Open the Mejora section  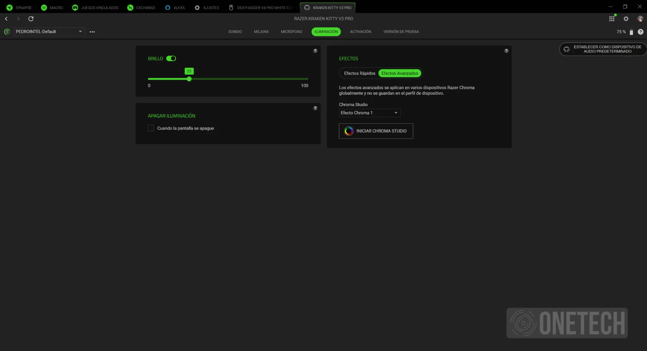coord(261,32)
